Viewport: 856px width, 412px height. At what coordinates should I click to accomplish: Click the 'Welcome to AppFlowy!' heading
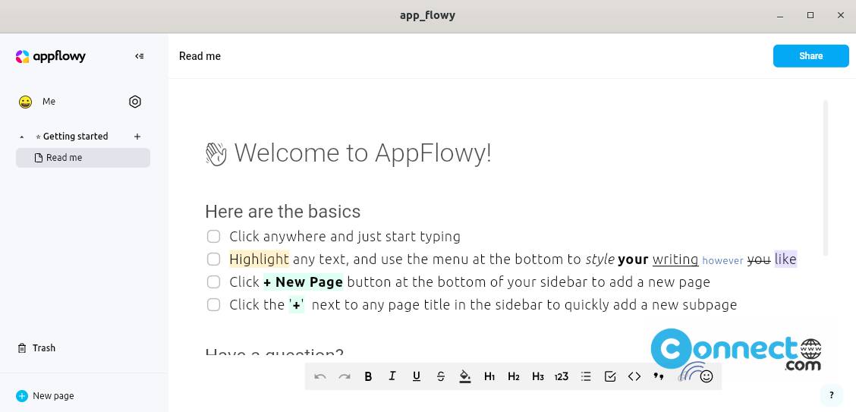click(x=363, y=153)
